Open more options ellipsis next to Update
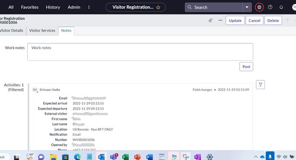Screen dimensions: 296x160 220,20
